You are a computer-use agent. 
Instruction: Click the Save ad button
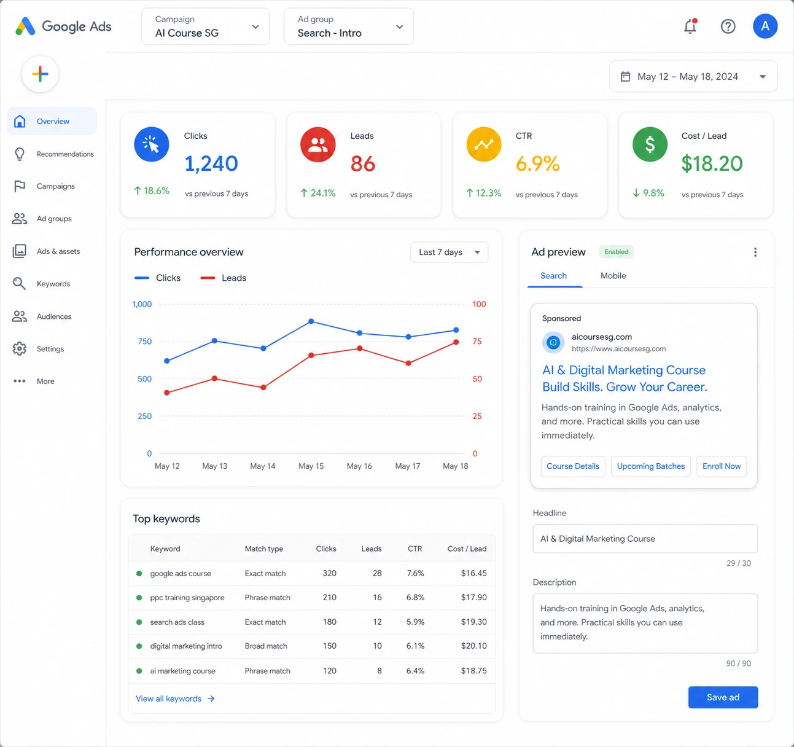(x=723, y=697)
